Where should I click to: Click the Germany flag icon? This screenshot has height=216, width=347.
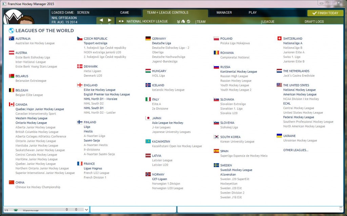coord(148,38)
